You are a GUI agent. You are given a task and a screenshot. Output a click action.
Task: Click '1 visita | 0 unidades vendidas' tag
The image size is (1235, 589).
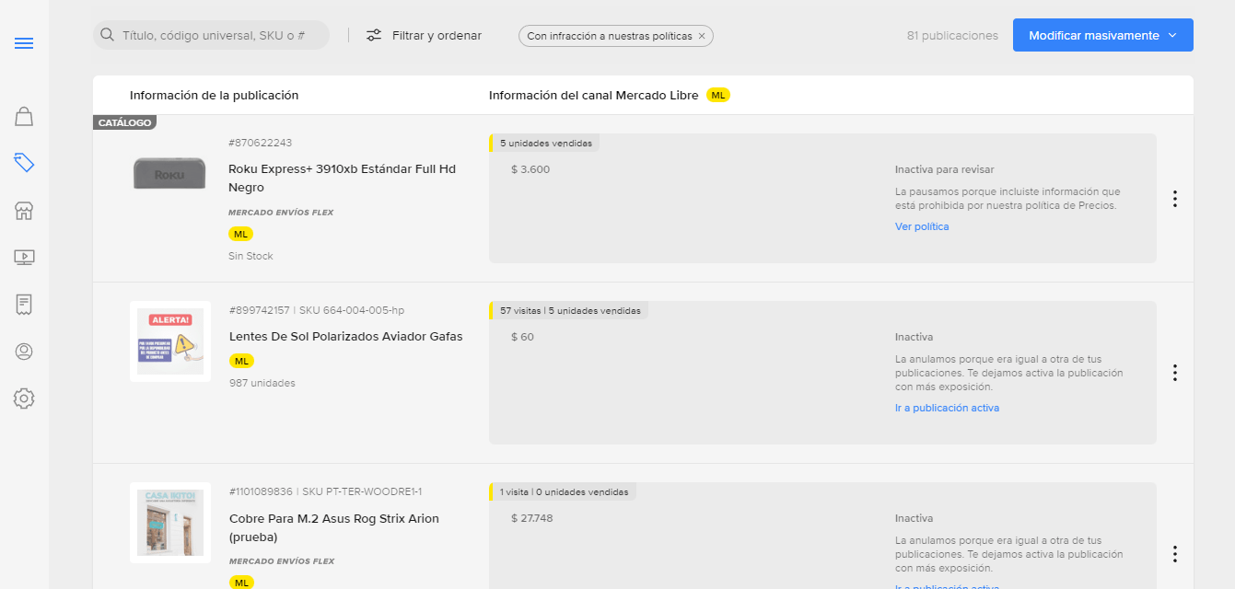click(564, 492)
